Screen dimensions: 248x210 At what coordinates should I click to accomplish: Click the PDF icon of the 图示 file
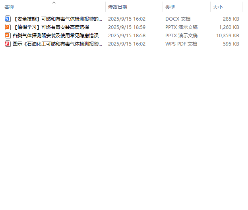8,44
